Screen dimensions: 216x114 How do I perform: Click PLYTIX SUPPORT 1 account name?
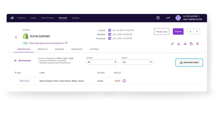click(x=191, y=16)
